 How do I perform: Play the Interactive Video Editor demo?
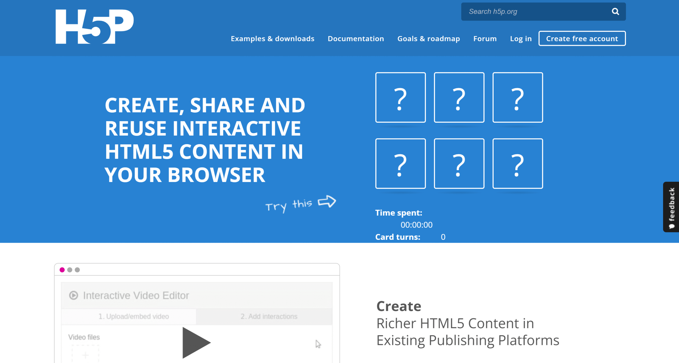tap(196, 343)
